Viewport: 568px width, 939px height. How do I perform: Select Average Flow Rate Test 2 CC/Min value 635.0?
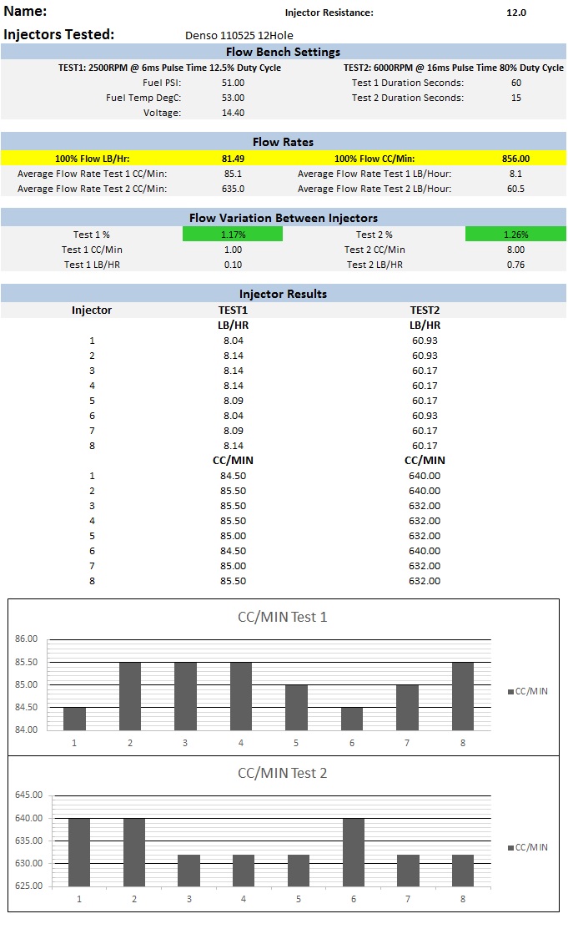click(x=233, y=189)
